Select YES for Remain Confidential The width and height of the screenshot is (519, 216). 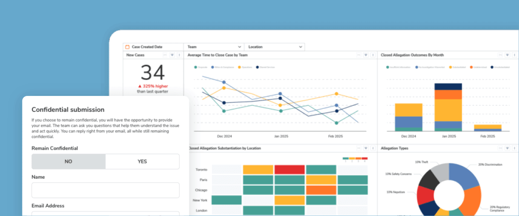pyautogui.click(x=142, y=162)
